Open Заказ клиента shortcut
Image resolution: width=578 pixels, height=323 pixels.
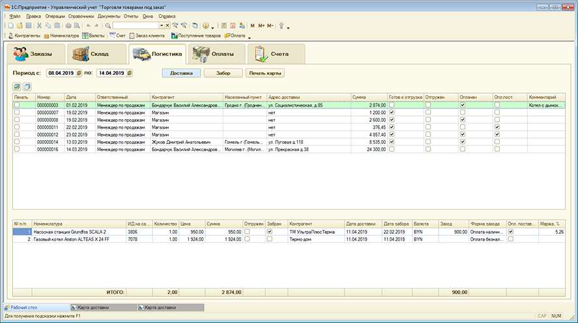pyautogui.click(x=146, y=35)
